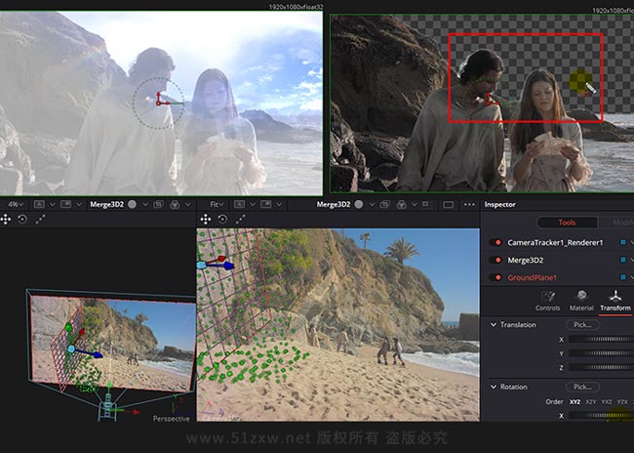Open dropdown arrow next to left A buffer icon
Screen dimensions: 634x453
[52, 205]
